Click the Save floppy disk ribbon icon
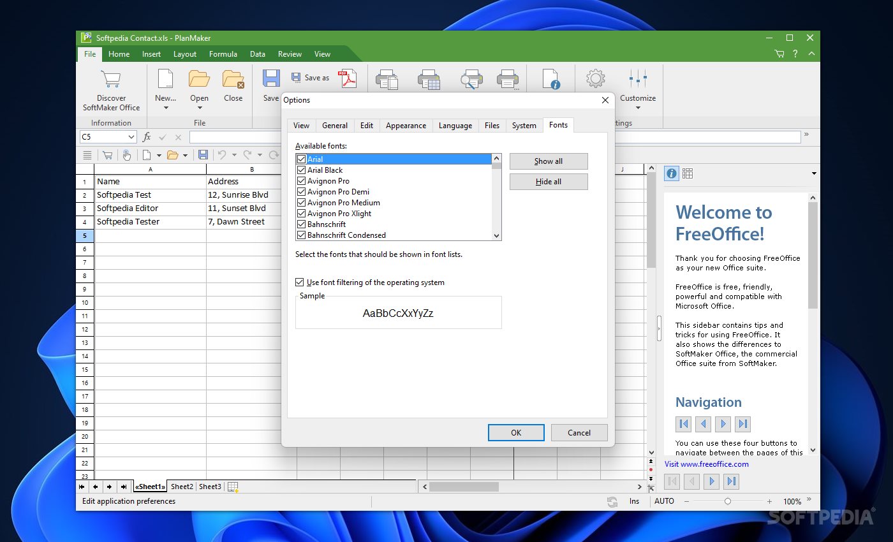This screenshot has height=542, width=893. pyautogui.click(x=271, y=79)
